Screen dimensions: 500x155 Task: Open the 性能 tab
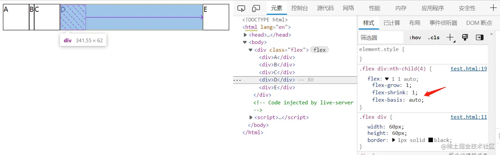375,8
